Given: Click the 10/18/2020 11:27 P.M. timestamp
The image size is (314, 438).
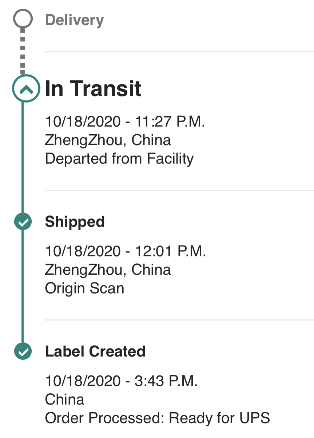Looking at the screenshot, I should (x=125, y=122).
